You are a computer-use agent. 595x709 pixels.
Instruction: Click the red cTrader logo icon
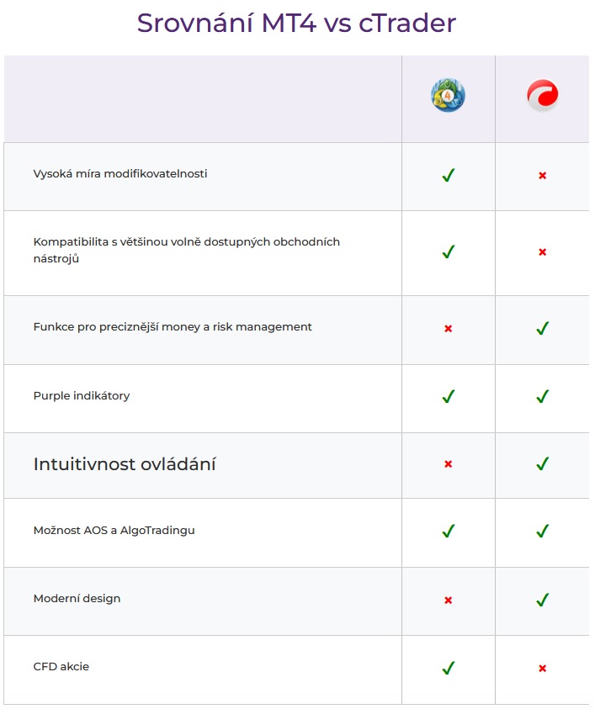543,95
